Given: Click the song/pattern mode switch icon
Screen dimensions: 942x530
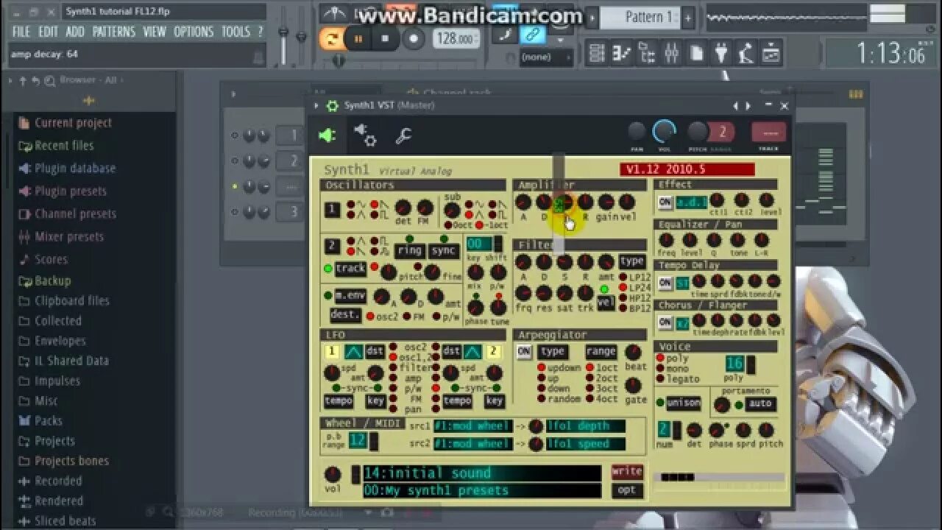Looking at the screenshot, I should (333, 39).
